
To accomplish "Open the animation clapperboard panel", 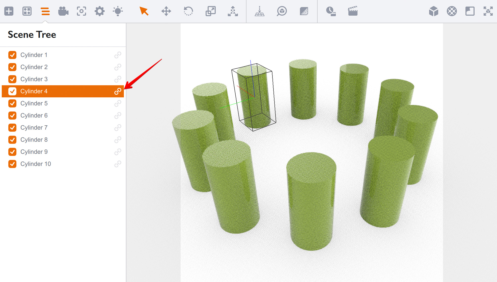I will [x=352, y=11].
